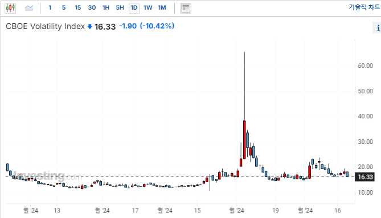
Task: Click the 40.00 axis label
Action: point(365,116)
